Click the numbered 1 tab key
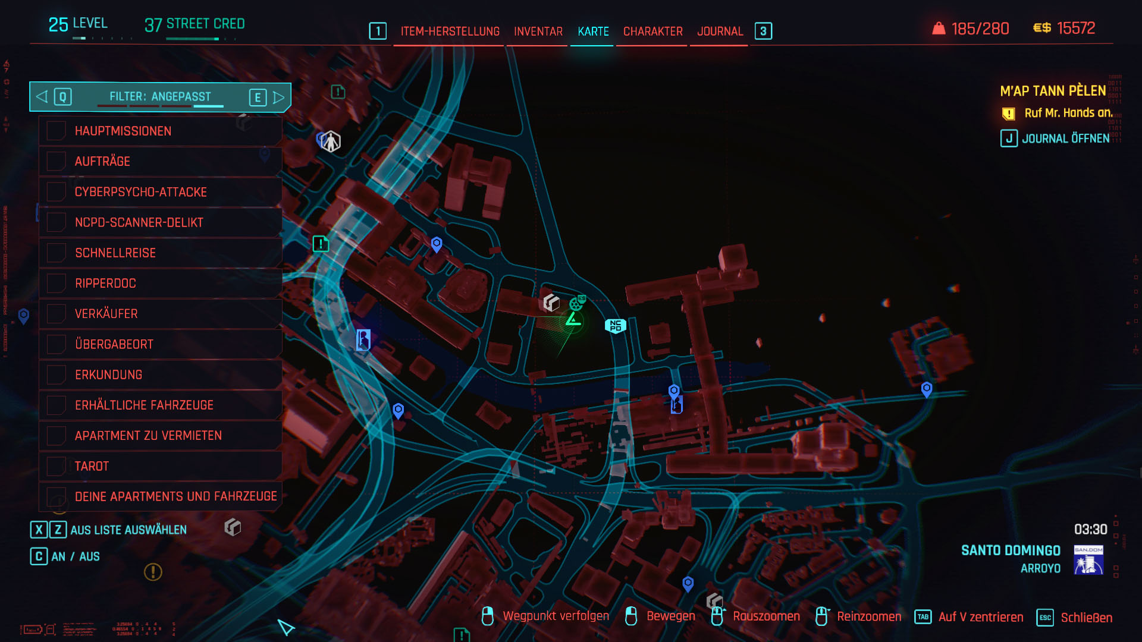 pyautogui.click(x=378, y=31)
